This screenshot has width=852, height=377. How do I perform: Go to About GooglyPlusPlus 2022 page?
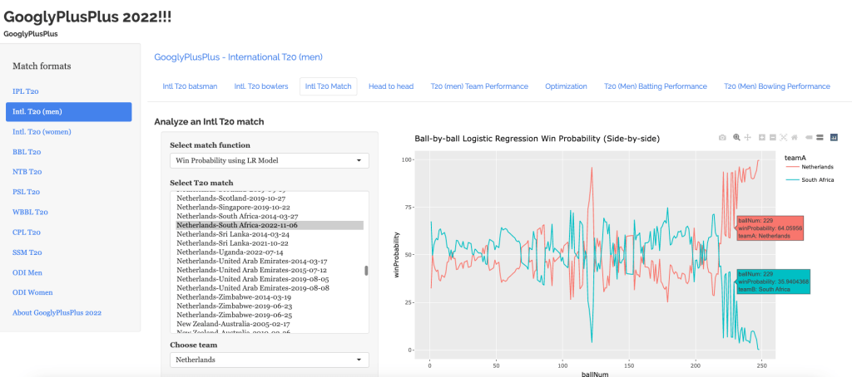tap(57, 312)
